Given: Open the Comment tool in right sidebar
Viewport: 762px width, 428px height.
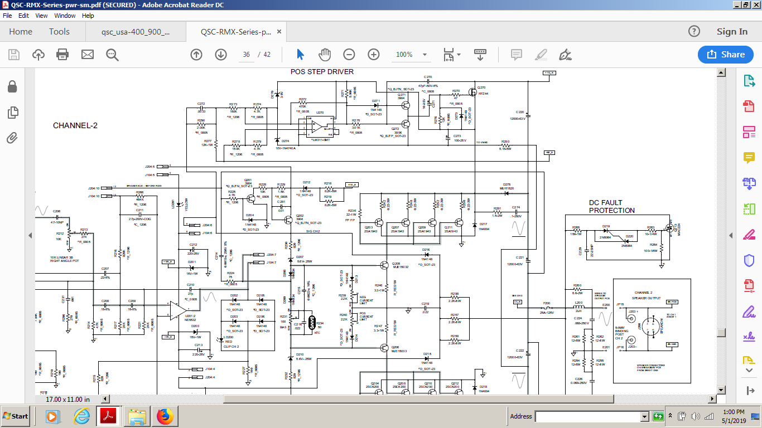Looking at the screenshot, I should [749, 158].
